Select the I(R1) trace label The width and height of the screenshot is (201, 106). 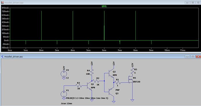click(x=104, y=6)
